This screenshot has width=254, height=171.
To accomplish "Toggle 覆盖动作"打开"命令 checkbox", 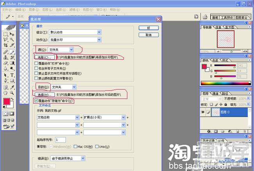I will (x=36, y=63).
